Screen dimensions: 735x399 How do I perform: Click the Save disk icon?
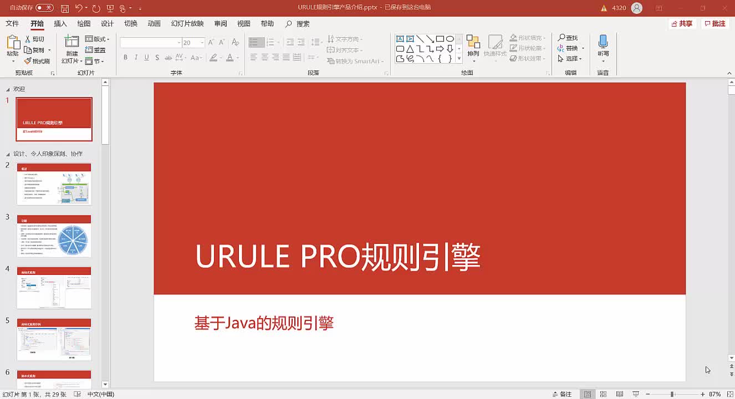(x=65, y=8)
